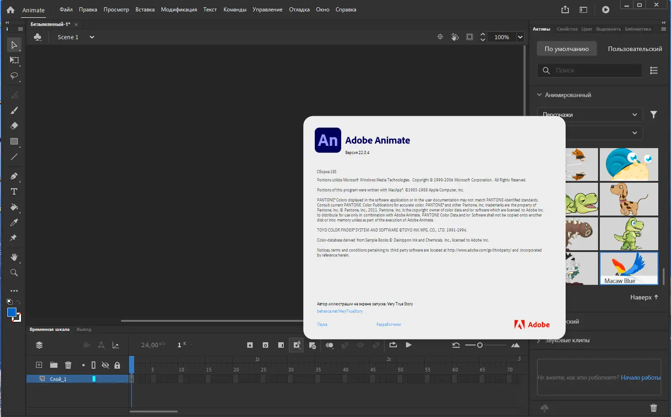Open the Персонажи category dropdown

(589, 114)
